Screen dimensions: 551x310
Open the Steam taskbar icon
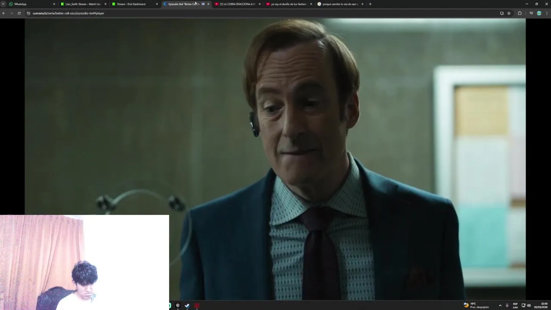187,305
